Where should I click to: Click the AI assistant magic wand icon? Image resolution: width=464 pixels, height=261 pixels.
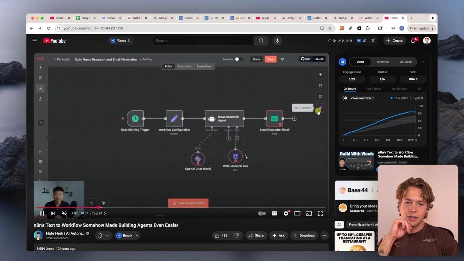(x=320, y=107)
